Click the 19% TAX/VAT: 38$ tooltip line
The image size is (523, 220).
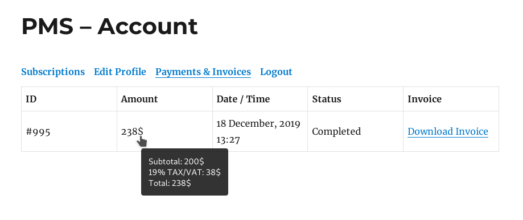click(185, 172)
